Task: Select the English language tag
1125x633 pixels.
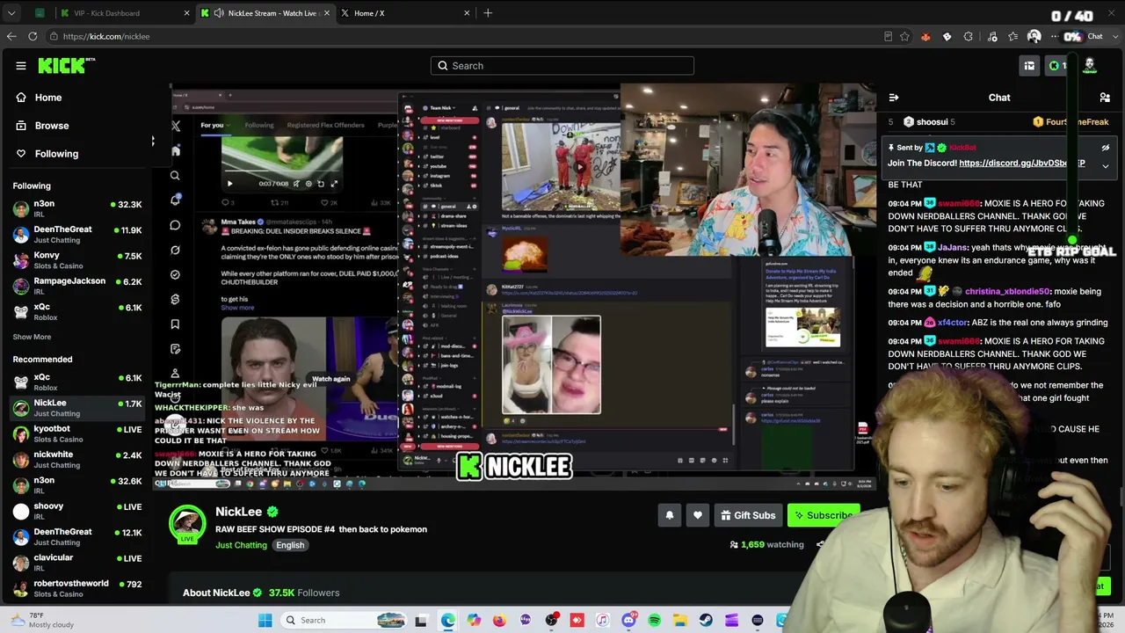Action: click(x=290, y=545)
